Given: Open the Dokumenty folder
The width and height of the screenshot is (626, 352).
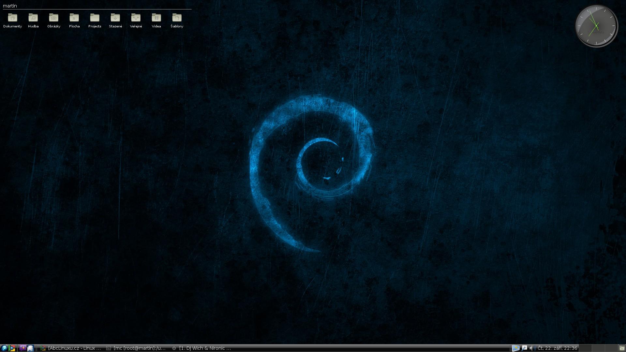Looking at the screenshot, I should (x=12, y=21).
